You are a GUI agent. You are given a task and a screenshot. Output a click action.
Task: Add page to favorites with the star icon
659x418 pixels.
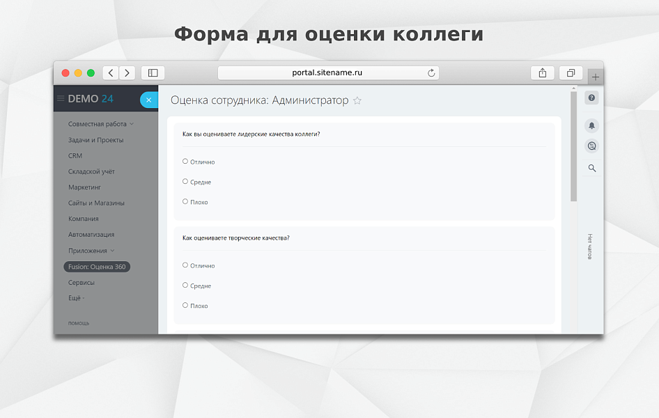(x=357, y=101)
